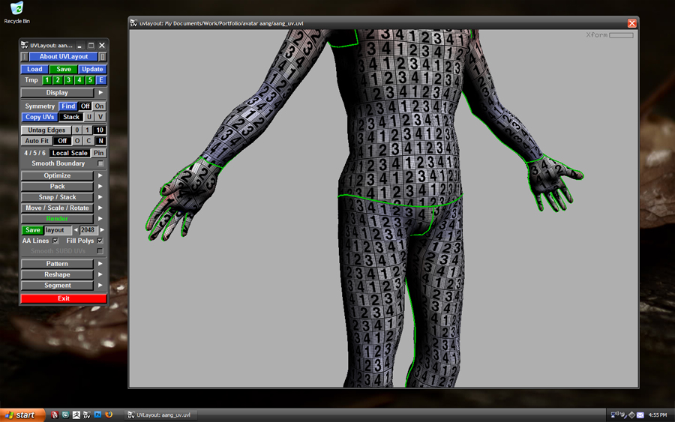Collapse the Render arrow
The height and width of the screenshot is (422, 675).
[100, 219]
